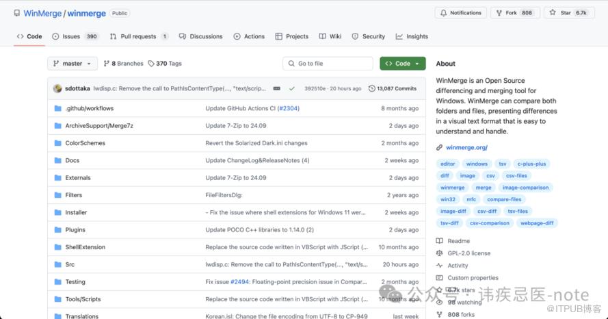Screen dimensions: 608x319
Task: Open the Plugins folder
Action: pyautogui.click(x=75, y=230)
